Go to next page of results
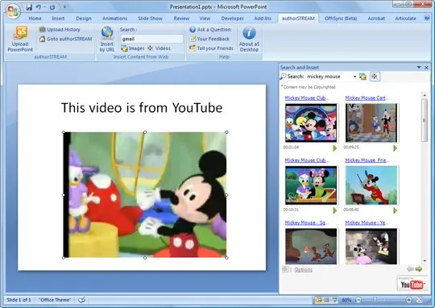Image resolution: width=435 pixels, height=308 pixels. click(419, 268)
